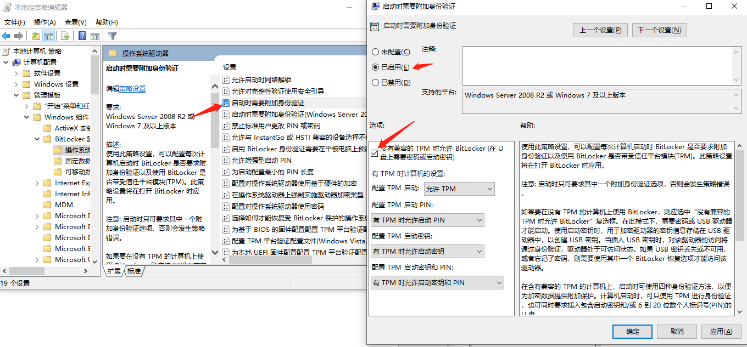747x347 pixels.
Task: Open the up one level folder icon
Action: 36,35
